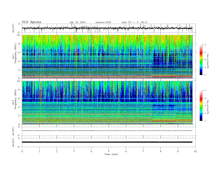Image resolution: width=220 pixels, height=170 pixels.
Task: Click the "ch.1(V)" axis label
Action: [13, 28]
